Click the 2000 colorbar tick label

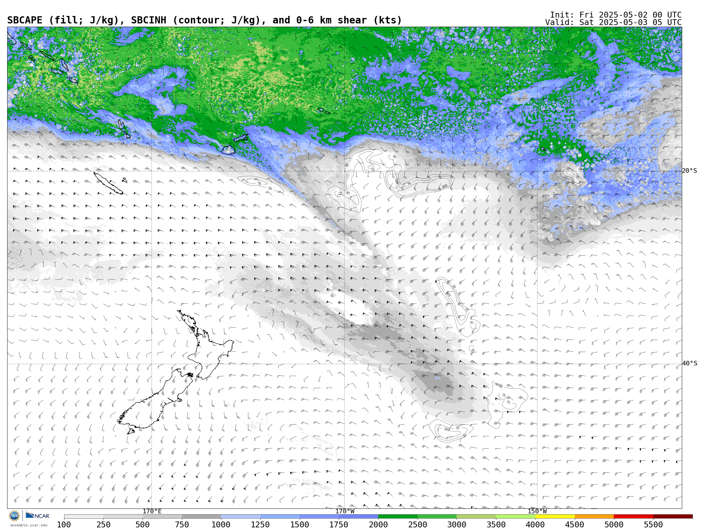tap(378, 525)
